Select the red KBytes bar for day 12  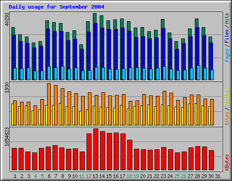click(89, 152)
